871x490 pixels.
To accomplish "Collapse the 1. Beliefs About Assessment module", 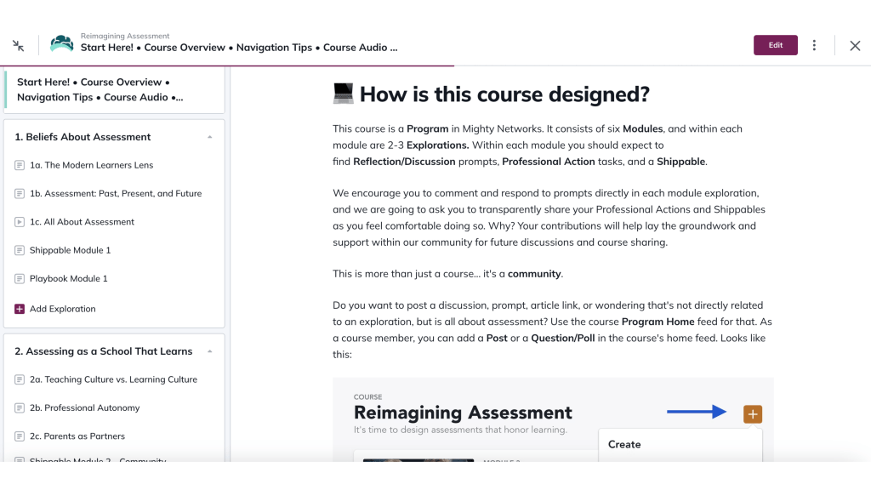I will [212, 136].
